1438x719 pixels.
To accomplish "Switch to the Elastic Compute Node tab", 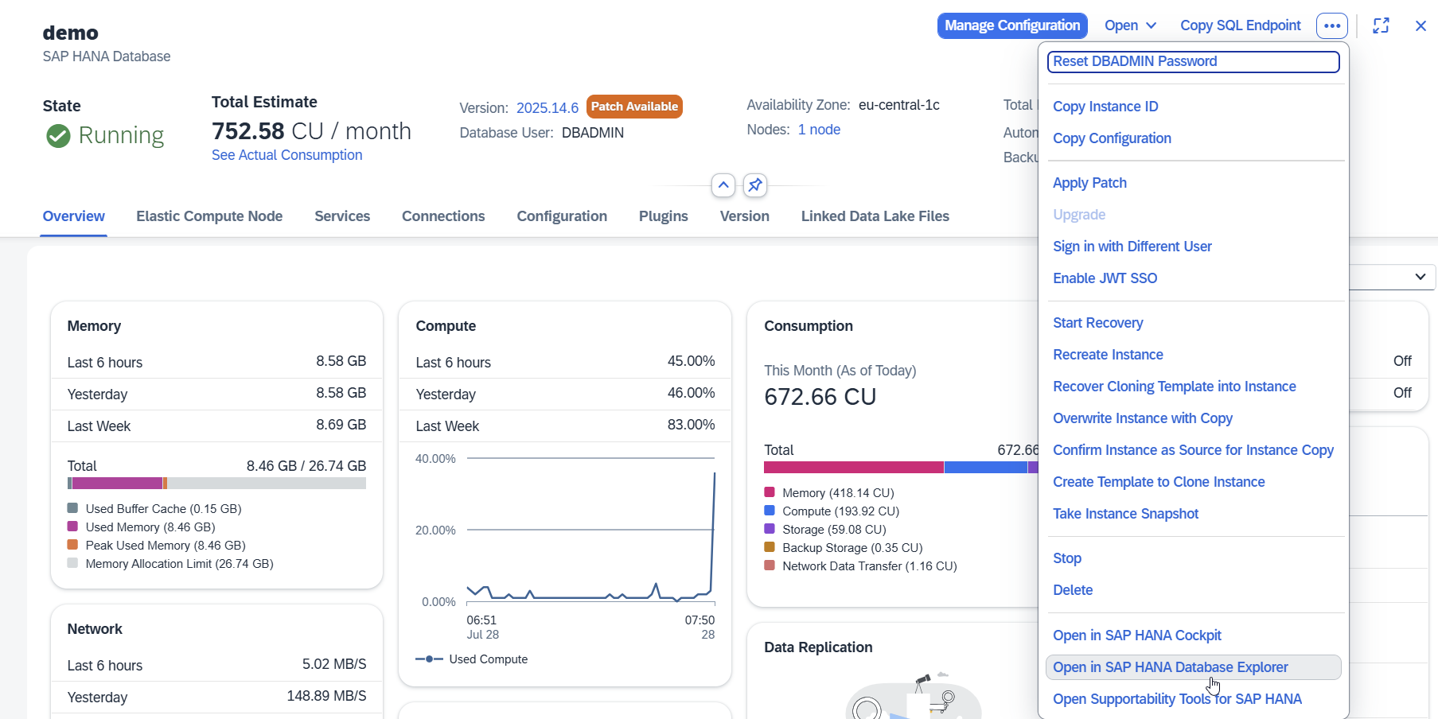I will pos(209,216).
